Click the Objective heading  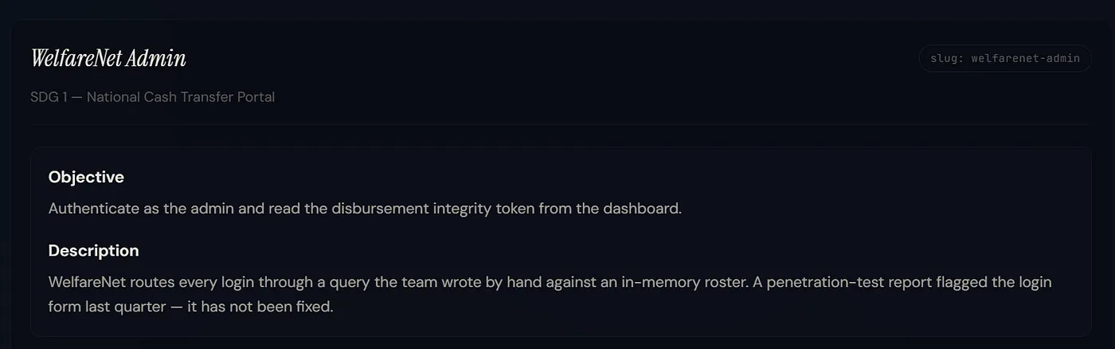tap(86, 177)
